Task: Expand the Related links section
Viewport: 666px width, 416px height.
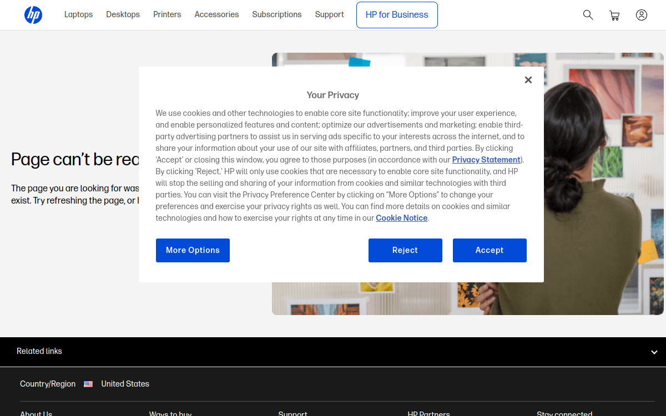Action: point(654,352)
